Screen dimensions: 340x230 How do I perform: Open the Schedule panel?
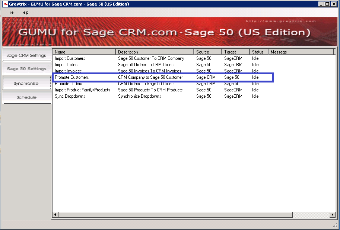27,97
